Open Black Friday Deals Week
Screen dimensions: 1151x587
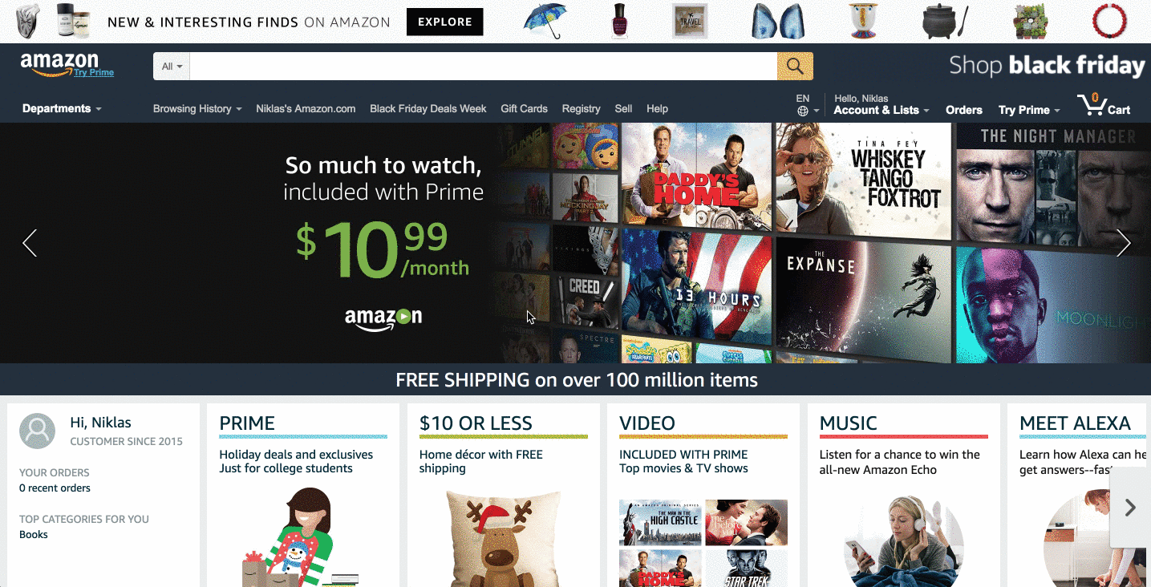pyautogui.click(x=428, y=108)
